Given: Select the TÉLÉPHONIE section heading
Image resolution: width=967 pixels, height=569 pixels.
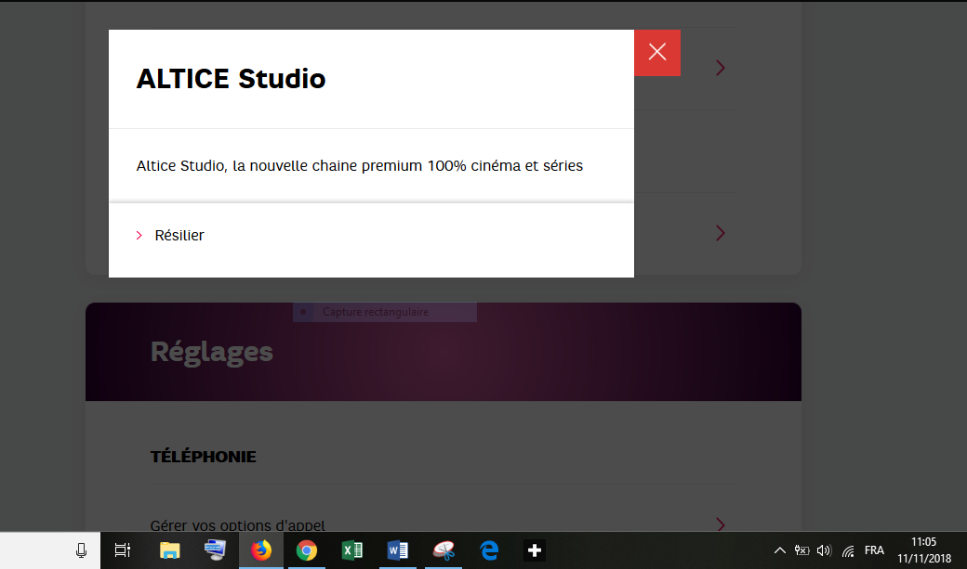Looking at the screenshot, I should pos(204,456).
